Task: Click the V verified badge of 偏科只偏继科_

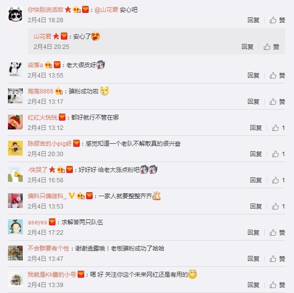Action: tap(72, 196)
